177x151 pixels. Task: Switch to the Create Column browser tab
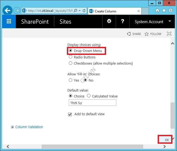click(x=113, y=11)
